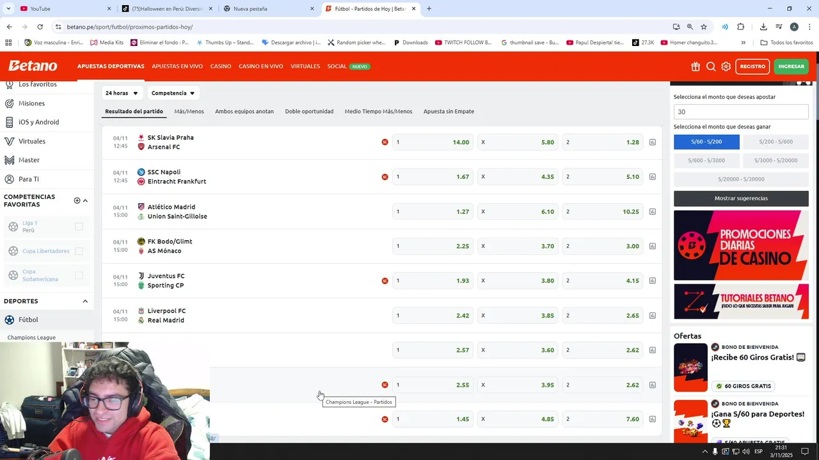Click the Betano logo
Viewport: 819px width, 460px height.
click(x=33, y=66)
